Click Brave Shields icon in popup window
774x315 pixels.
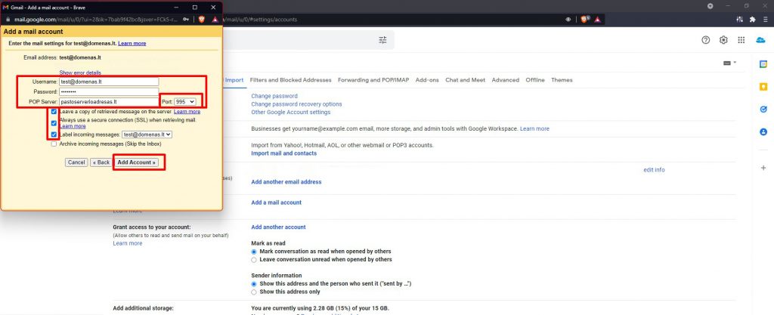tap(201, 19)
